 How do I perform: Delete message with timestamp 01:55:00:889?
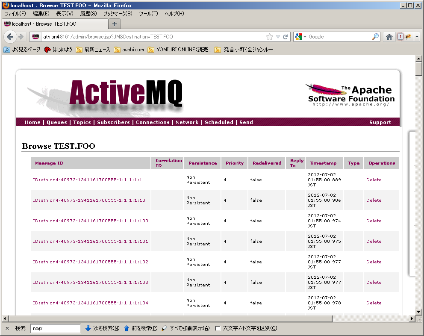coord(374,180)
